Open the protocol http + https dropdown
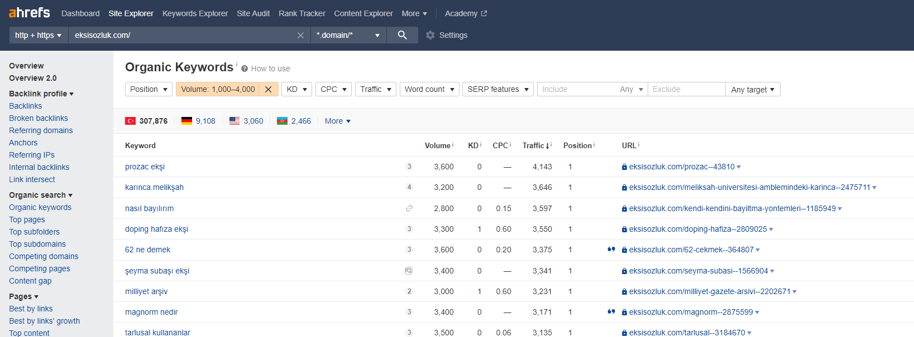 [39, 35]
